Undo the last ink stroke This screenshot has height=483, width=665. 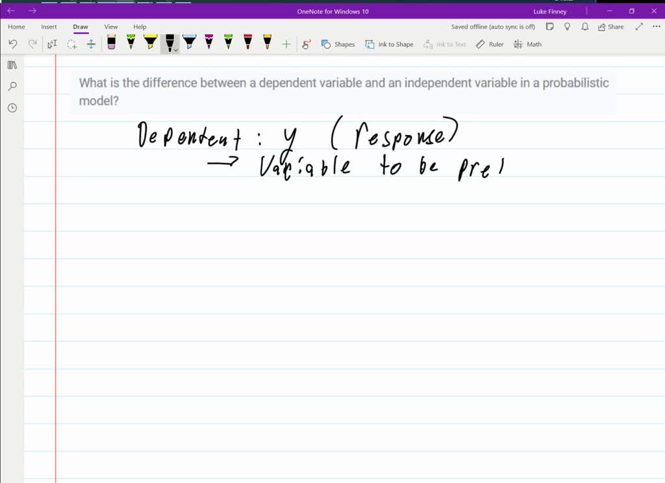tap(13, 44)
